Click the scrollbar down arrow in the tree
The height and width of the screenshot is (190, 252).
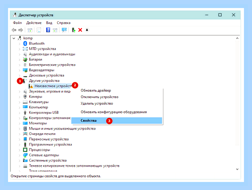(237, 169)
